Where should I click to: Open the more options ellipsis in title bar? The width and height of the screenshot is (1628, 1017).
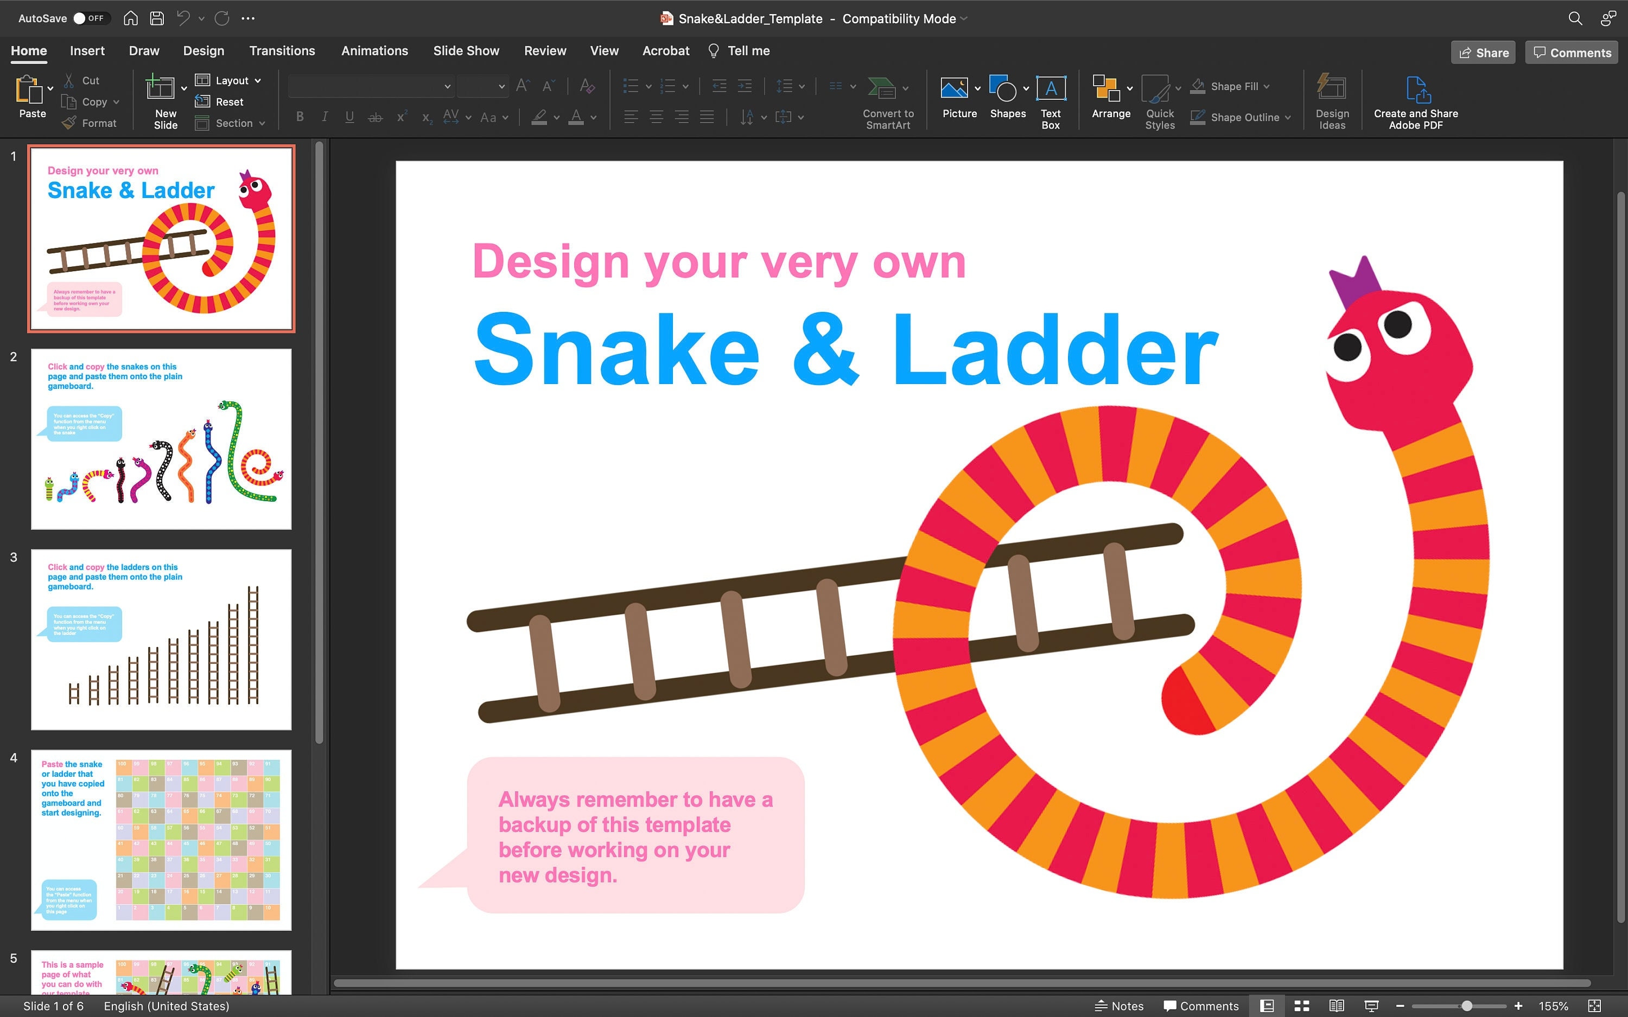pyautogui.click(x=248, y=18)
